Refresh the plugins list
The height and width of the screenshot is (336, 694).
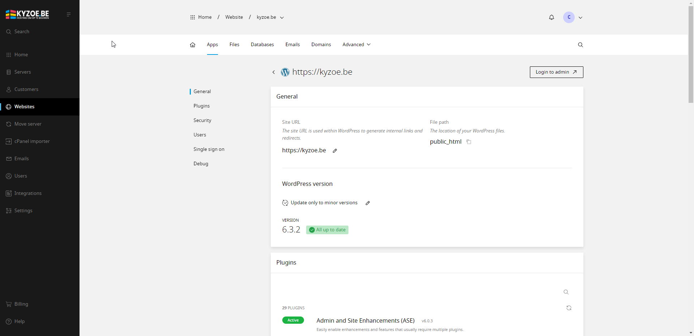tap(569, 308)
